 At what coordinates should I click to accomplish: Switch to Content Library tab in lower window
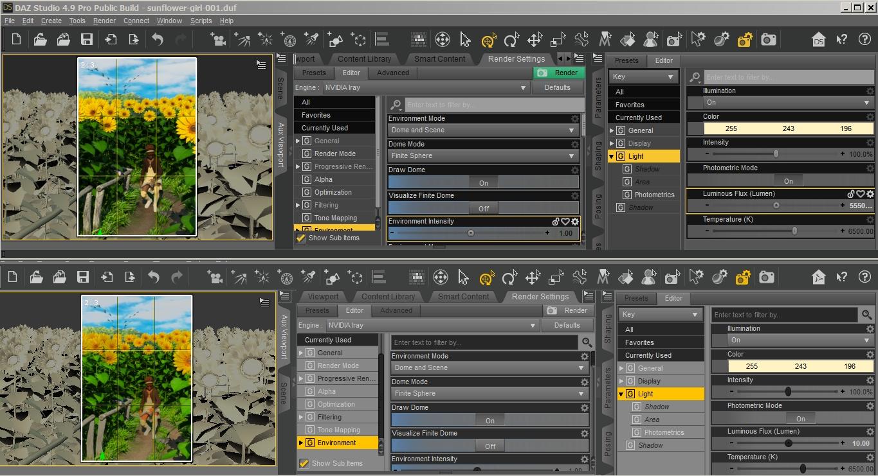388,297
